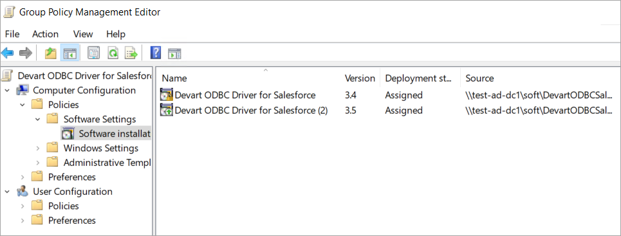This screenshot has height=236, width=621.
Task: Collapse the User Configuration node
Action: (x=8, y=192)
